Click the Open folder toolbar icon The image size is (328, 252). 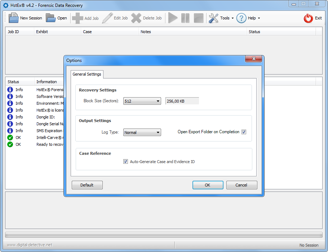(50, 18)
